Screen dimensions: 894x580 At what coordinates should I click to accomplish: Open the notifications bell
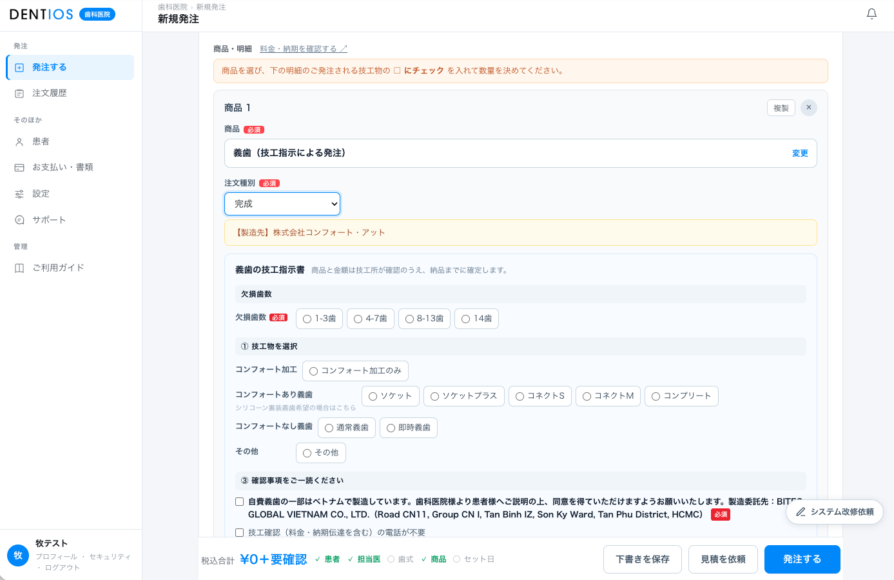click(871, 14)
